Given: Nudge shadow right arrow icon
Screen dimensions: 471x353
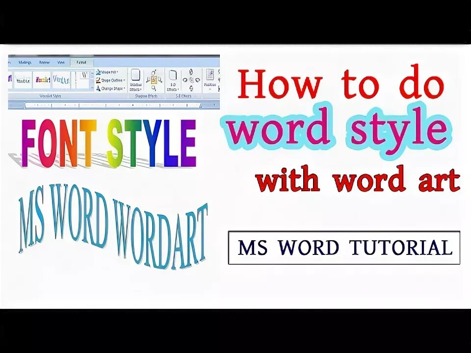Looking at the screenshot, I should point(160,80).
